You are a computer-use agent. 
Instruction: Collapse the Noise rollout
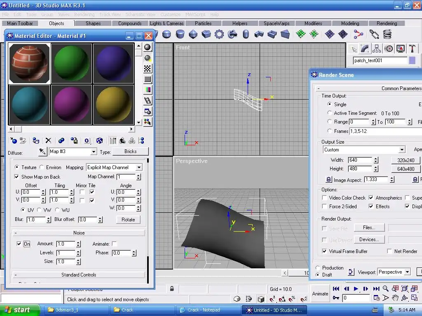[79, 233]
